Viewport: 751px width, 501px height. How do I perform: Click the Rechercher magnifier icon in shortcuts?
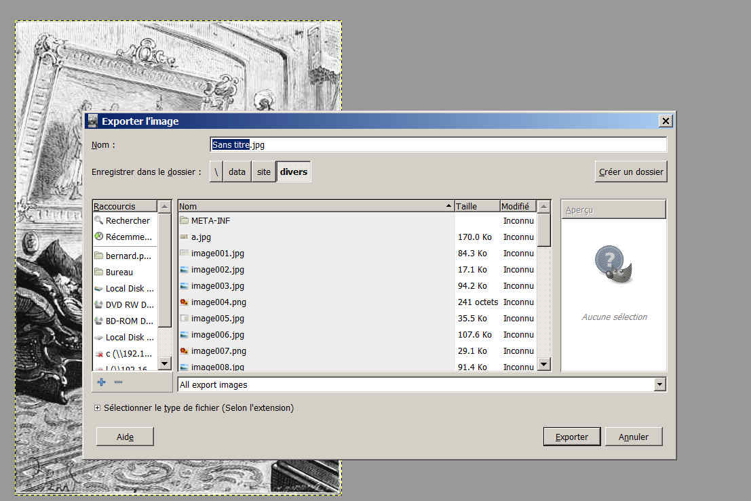pyautogui.click(x=99, y=220)
